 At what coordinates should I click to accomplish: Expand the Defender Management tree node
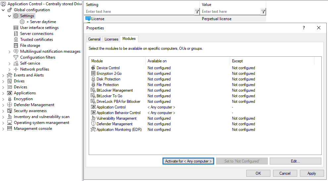click(3, 105)
